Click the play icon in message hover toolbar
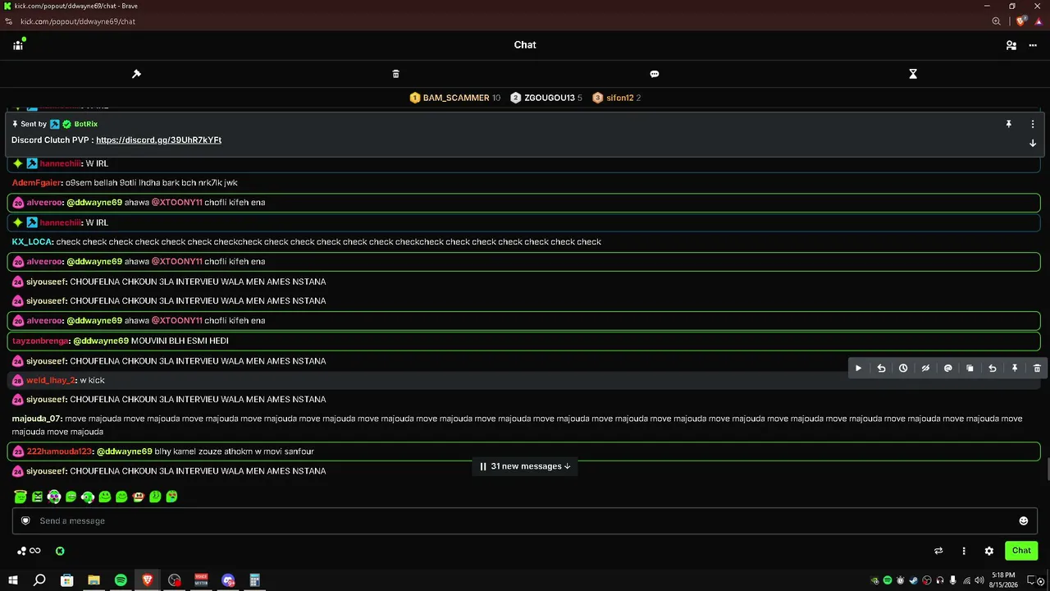The image size is (1050, 591). point(858,369)
